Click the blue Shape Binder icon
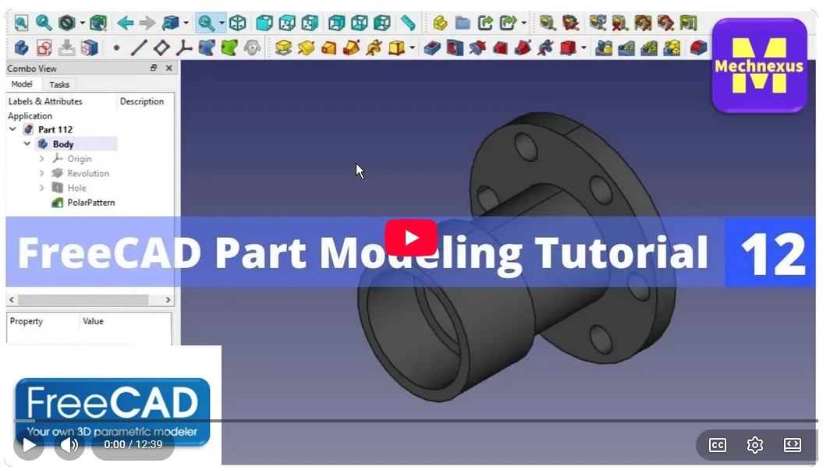The width and height of the screenshot is (823, 470). point(206,48)
